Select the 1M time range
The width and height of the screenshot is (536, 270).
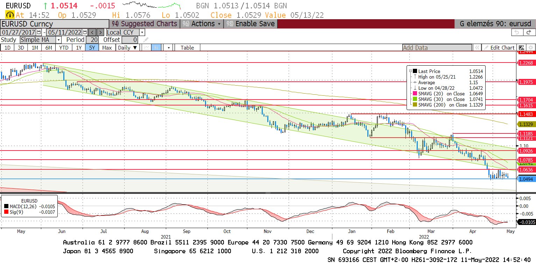tap(35, 48)
